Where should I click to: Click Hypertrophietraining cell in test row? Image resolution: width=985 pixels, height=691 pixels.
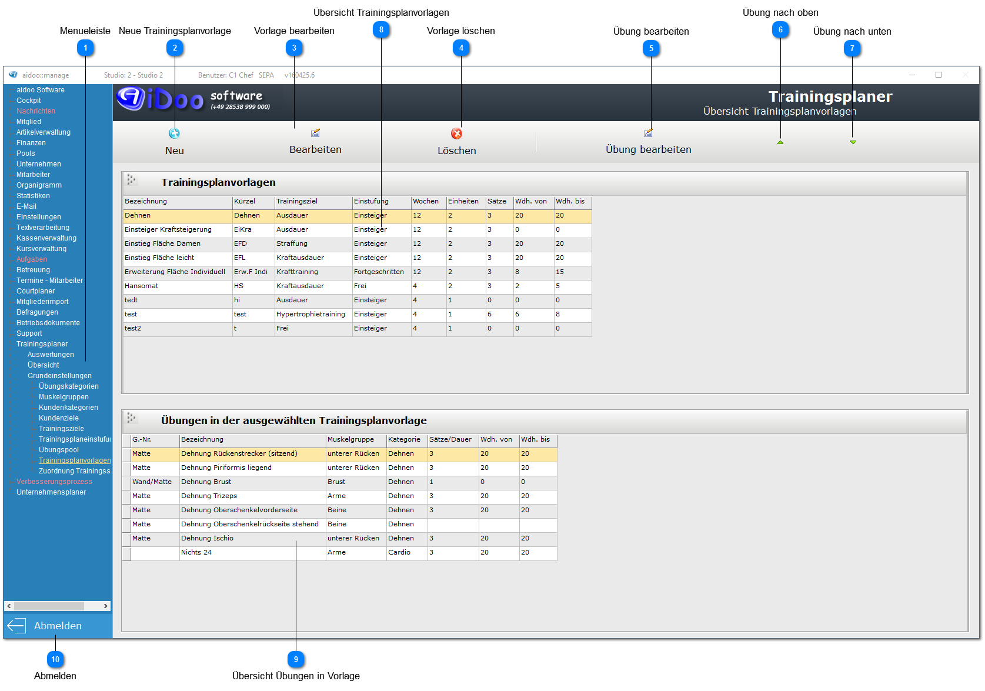pyautogui.click(x=313, y=315)
